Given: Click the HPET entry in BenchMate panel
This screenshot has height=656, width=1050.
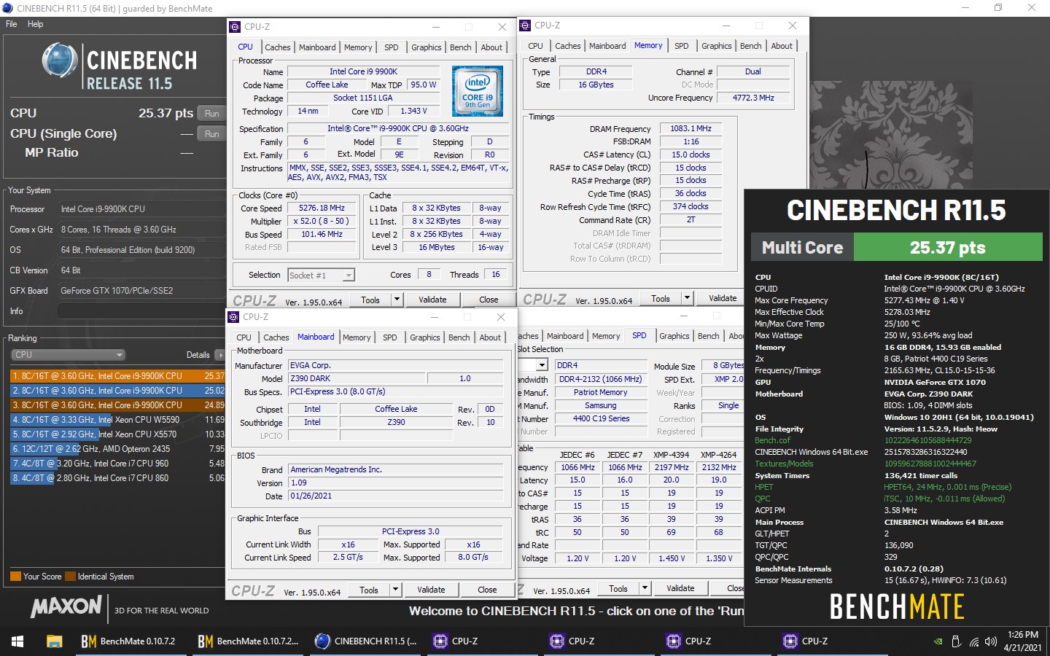Looking at the screenshot, I should [x=763, y=487].
